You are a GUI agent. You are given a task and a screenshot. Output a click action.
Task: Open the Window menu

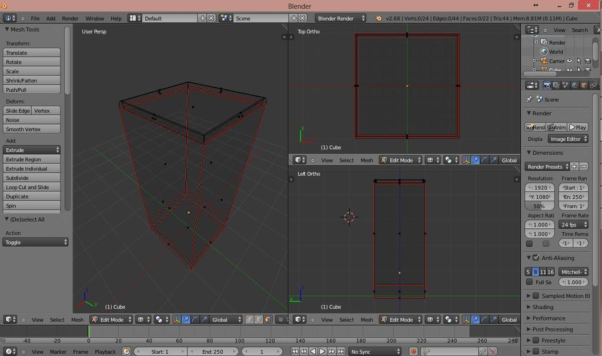tap(95, 18)
